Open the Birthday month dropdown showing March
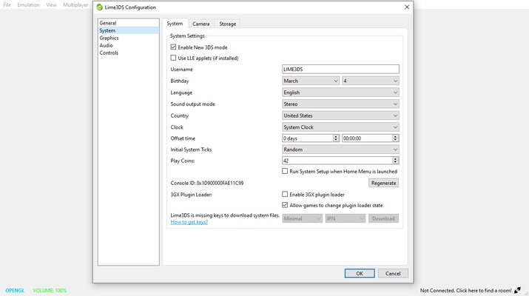Screen dimensions: 529x296 311,81
